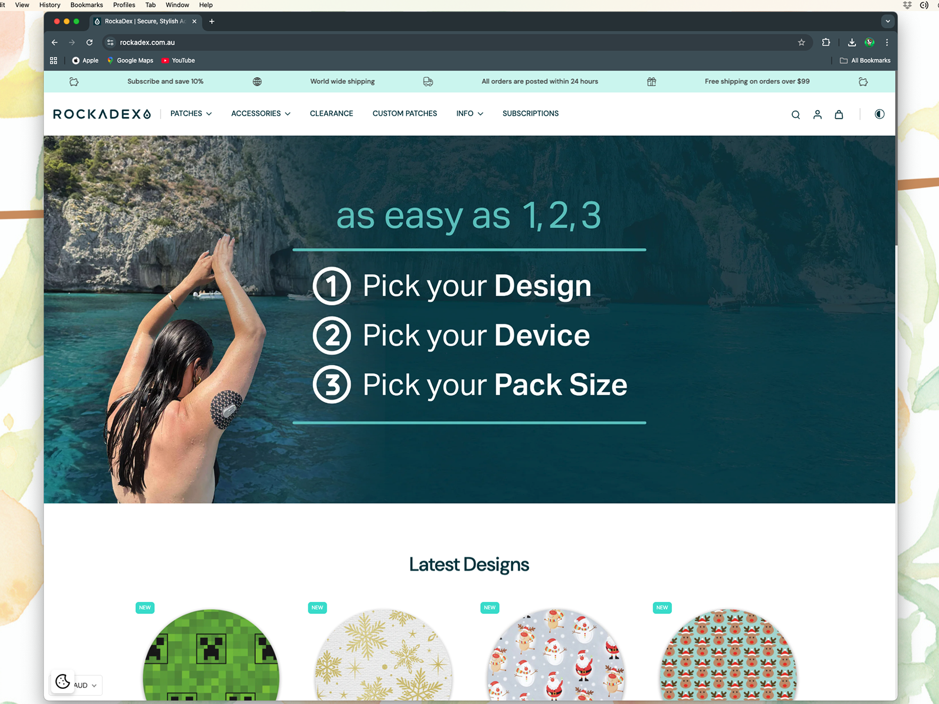Open the shopping bag cart
Image resolution: width=939 pixels, height=704 pixels.
point(839,115)
